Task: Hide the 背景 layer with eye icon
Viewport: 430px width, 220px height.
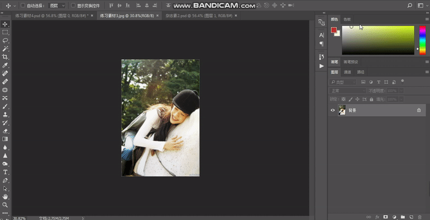Action: click(x=333, y=110)
